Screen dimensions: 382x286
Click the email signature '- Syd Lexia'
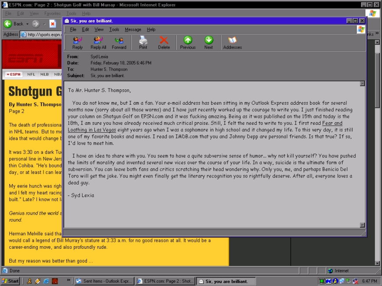pyautogui.click(x=81, y=195)
